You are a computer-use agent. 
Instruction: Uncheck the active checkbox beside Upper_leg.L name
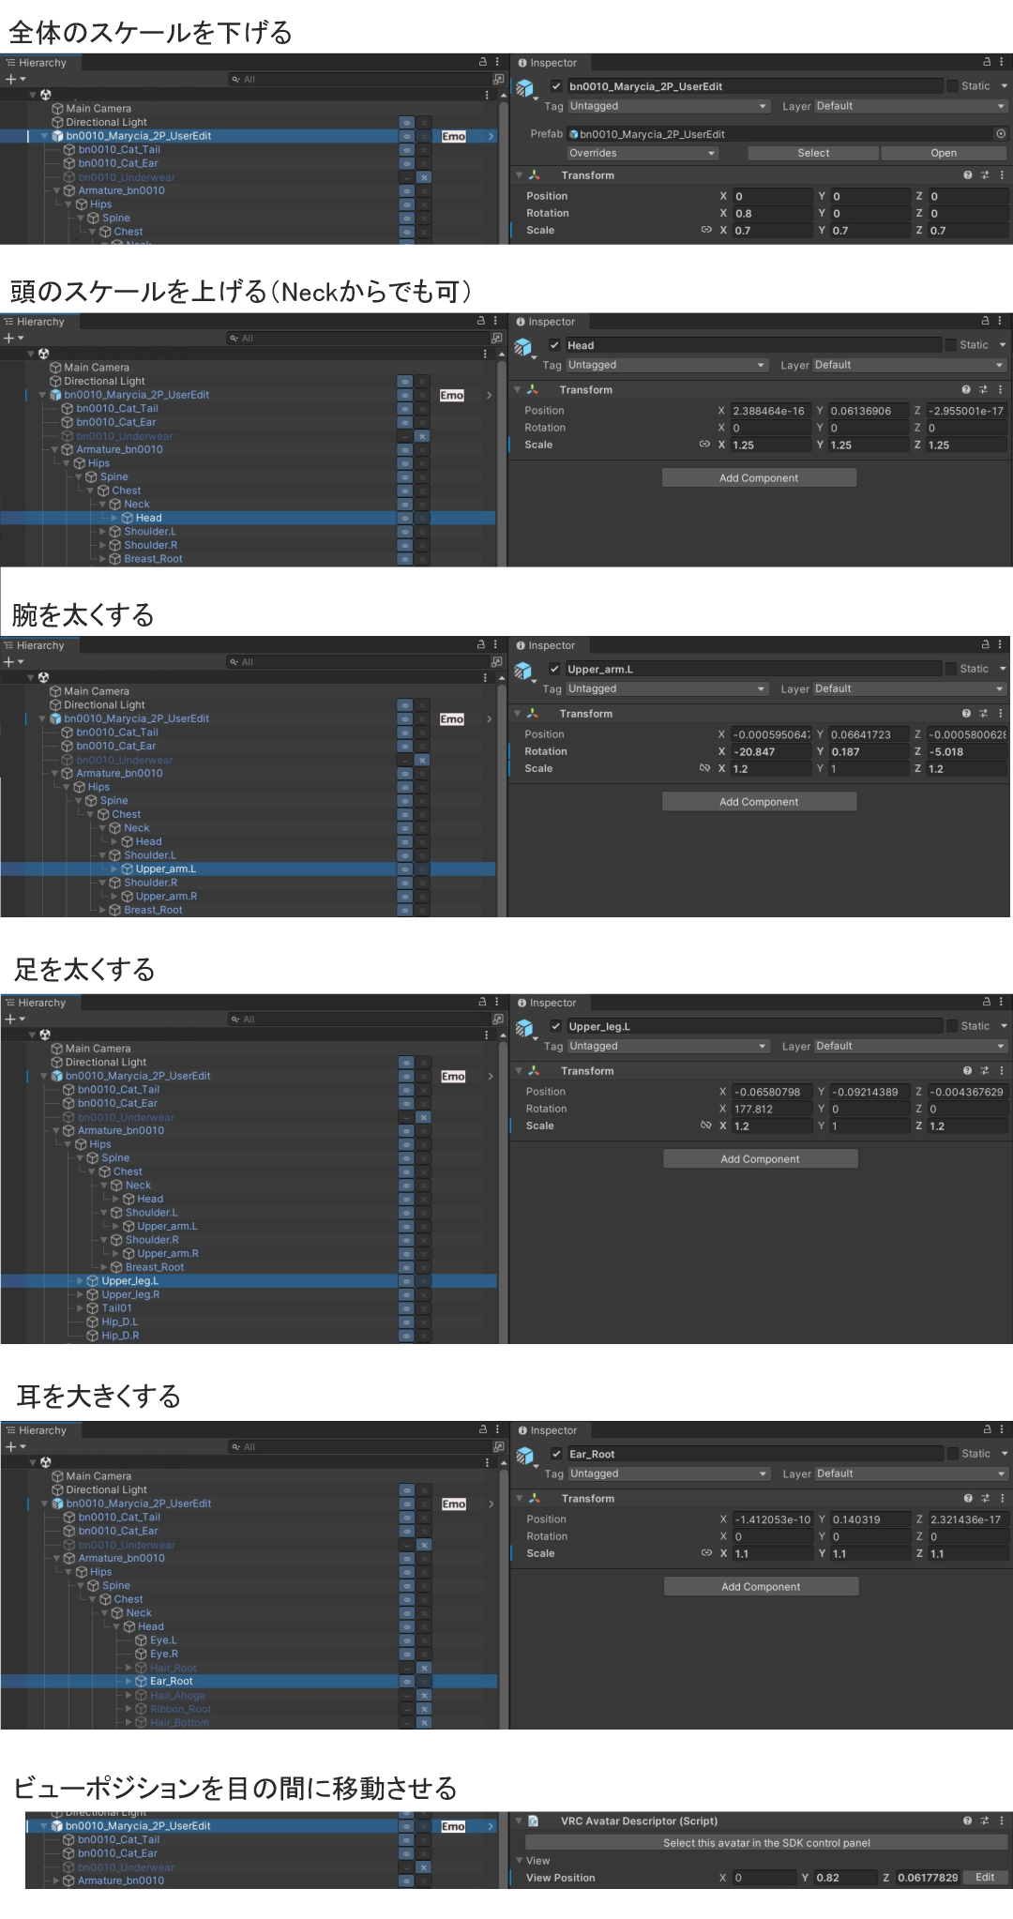556,1026
